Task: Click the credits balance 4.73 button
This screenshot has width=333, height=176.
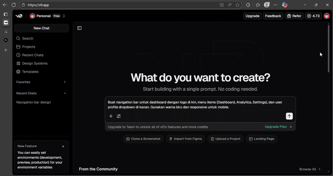Action: click(313, 16)
